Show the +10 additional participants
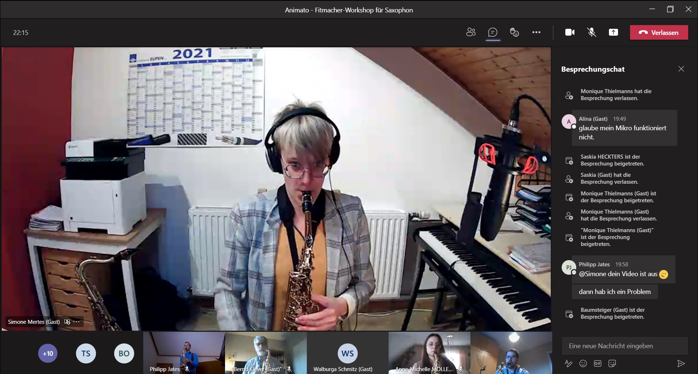The height and width of the screenshot is (374, 698). (48, 353)
